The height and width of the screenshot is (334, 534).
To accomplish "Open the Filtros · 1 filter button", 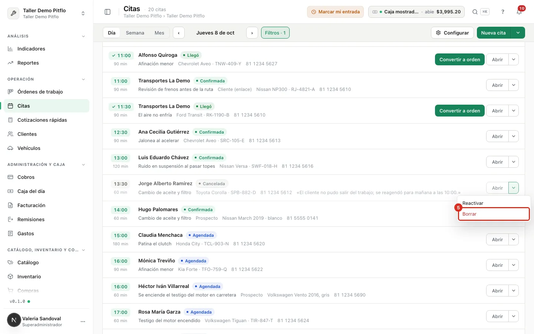I will point(275,33).
